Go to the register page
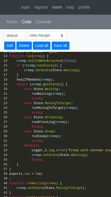 [41, 7]
